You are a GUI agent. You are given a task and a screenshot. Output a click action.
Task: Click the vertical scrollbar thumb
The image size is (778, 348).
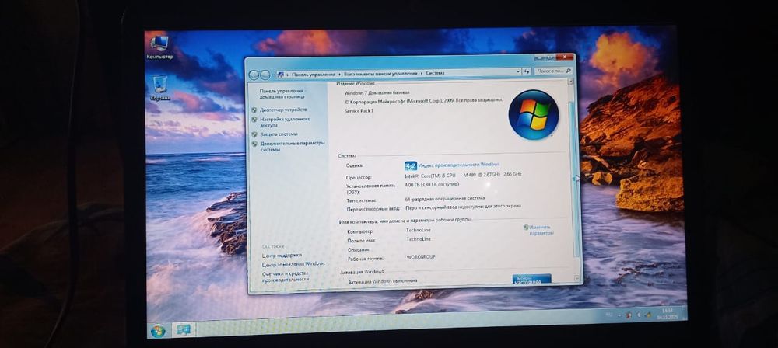pyautogui.click(x=576, y=179)
